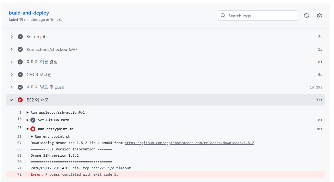Select log line number 18
The height and width of the screenshot is (182, 334).
19,119
